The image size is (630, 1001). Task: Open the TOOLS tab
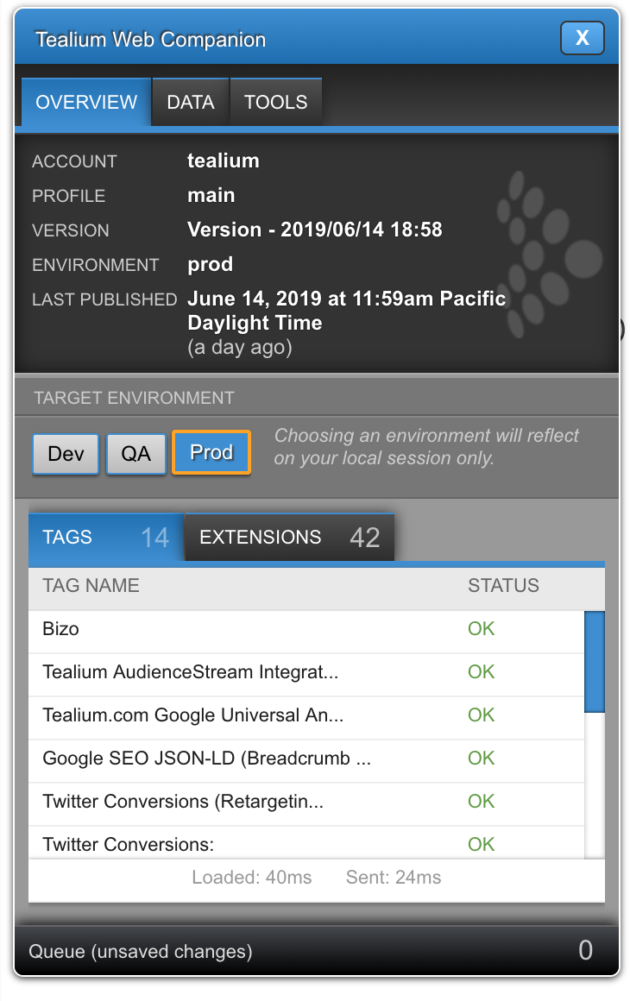click(276, 102)
